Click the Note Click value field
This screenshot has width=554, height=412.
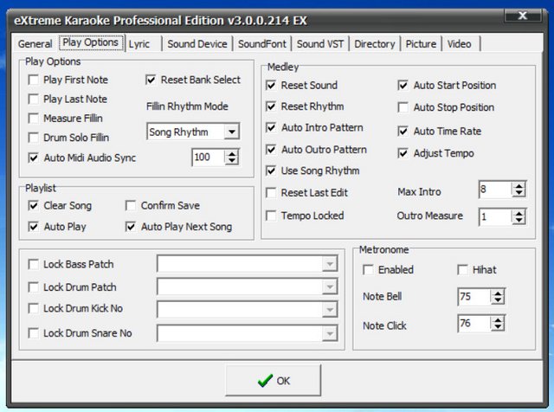pos(474,324)
